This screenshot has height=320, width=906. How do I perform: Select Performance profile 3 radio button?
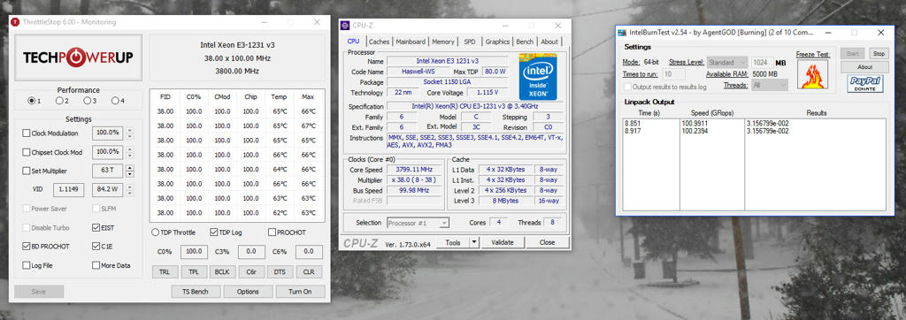tap(87, 101)
